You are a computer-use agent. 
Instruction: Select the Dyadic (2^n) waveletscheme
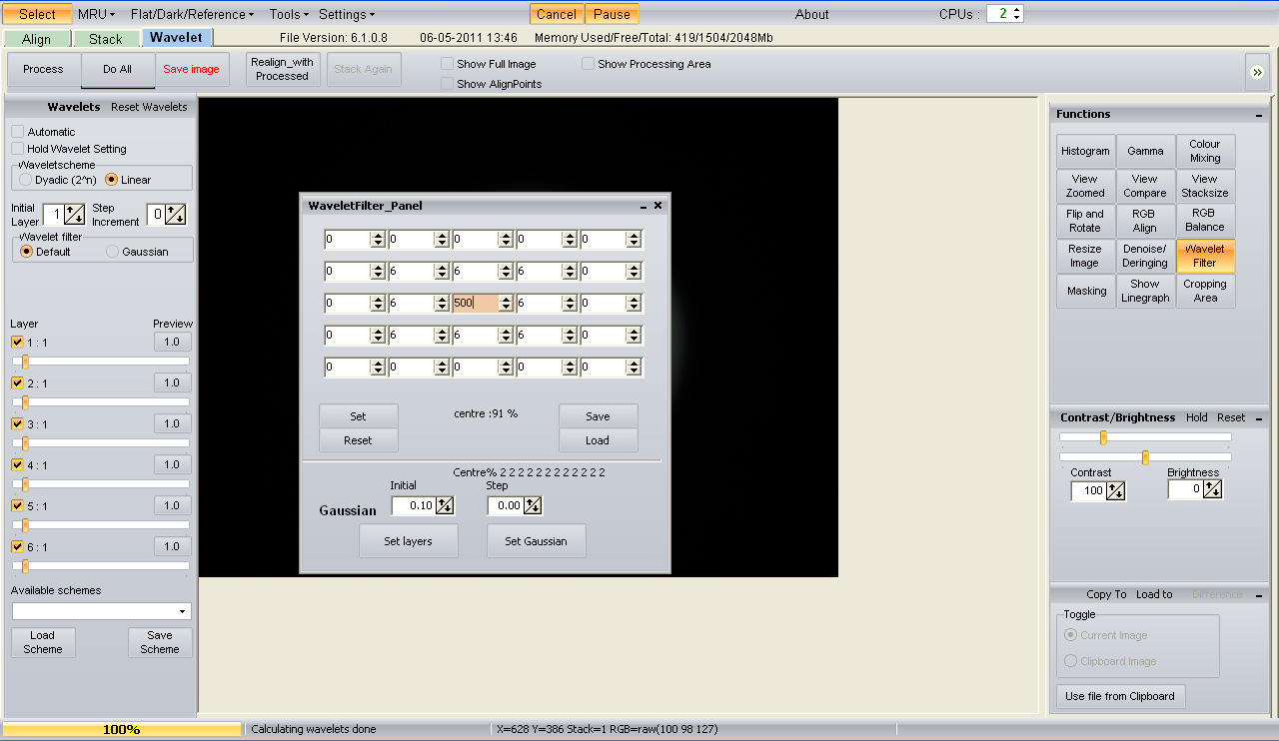point(26,180)
